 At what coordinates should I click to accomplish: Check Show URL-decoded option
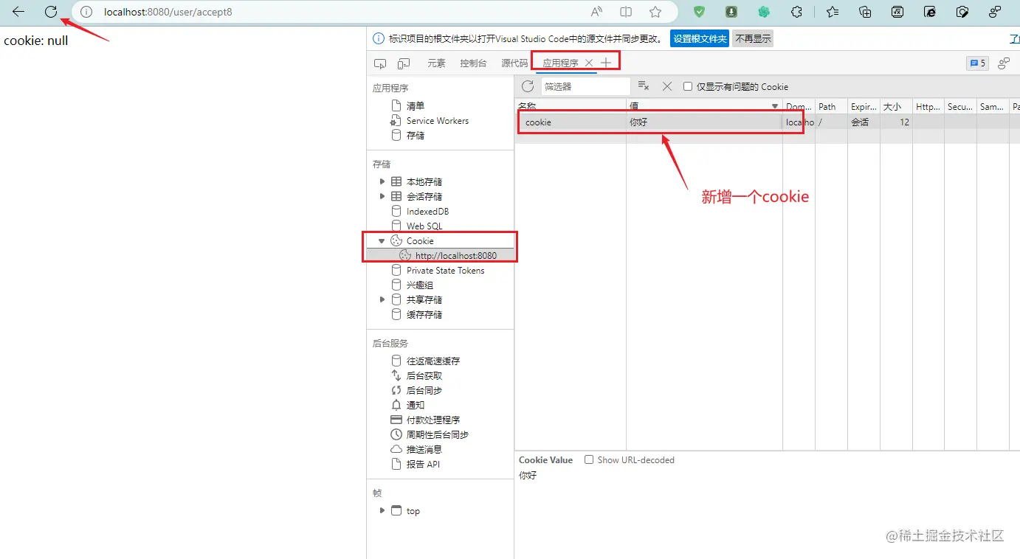(x=589, y=459)
